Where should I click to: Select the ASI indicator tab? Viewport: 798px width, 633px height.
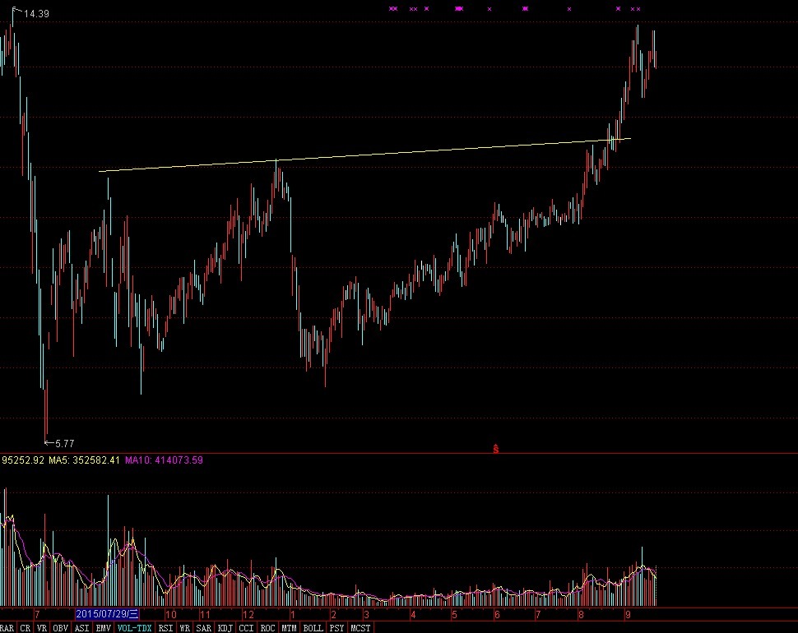tap(82, 628)
